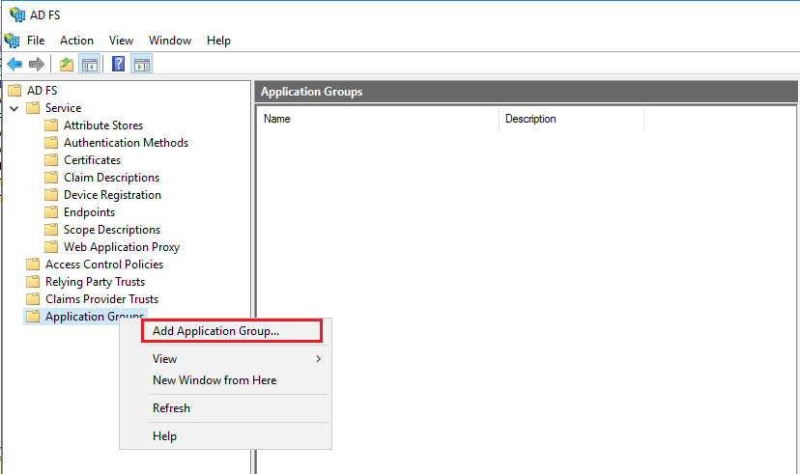The image size is (800, 474).
Task: Click the Authentication Methods folder icon
Action: pos(51,142)
